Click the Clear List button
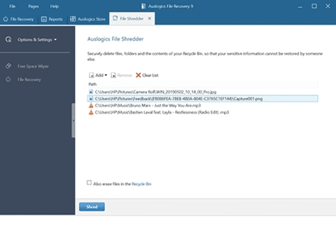 click(x=147, y=75)
